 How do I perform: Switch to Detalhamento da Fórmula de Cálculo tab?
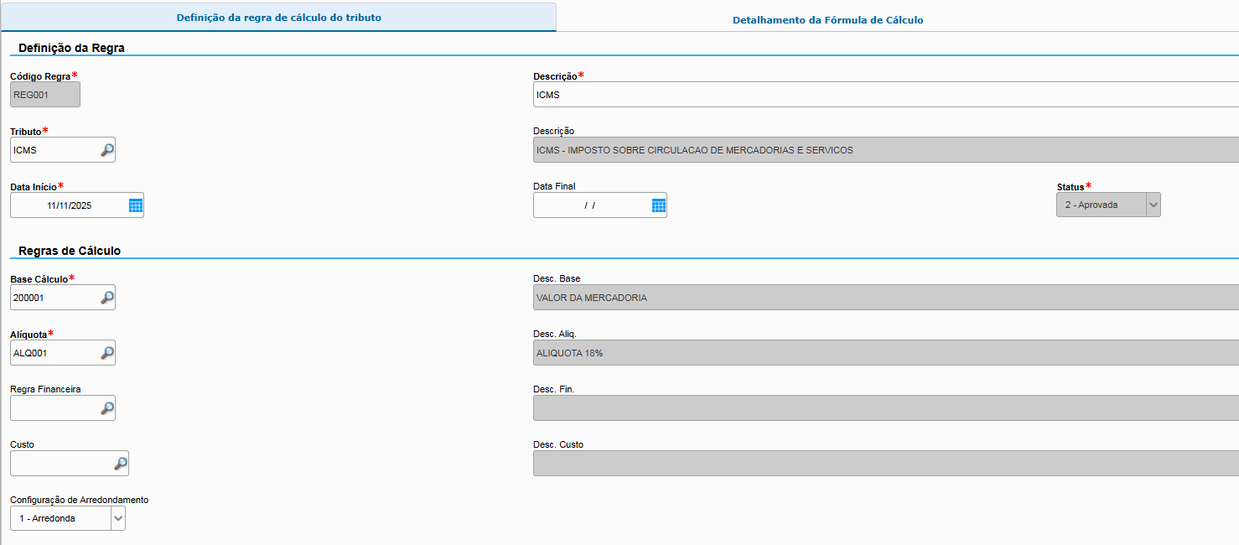(827, 19)
